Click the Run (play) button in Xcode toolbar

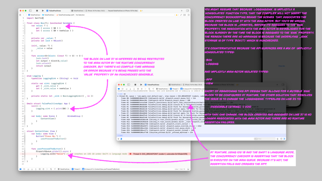(43, 11)
